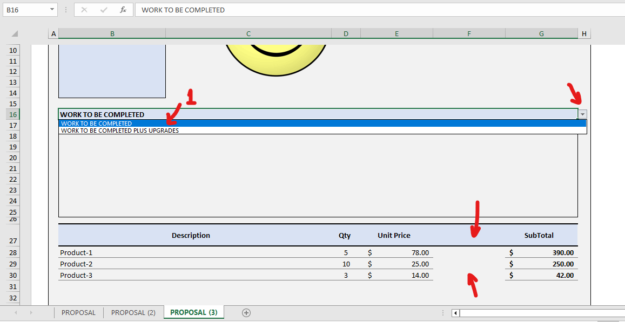The width and height of the screenshot is (625, 322).
Task: Select WORK TO BE COMPLETED PLUS UPGRADES option
Action: (322, 130)
